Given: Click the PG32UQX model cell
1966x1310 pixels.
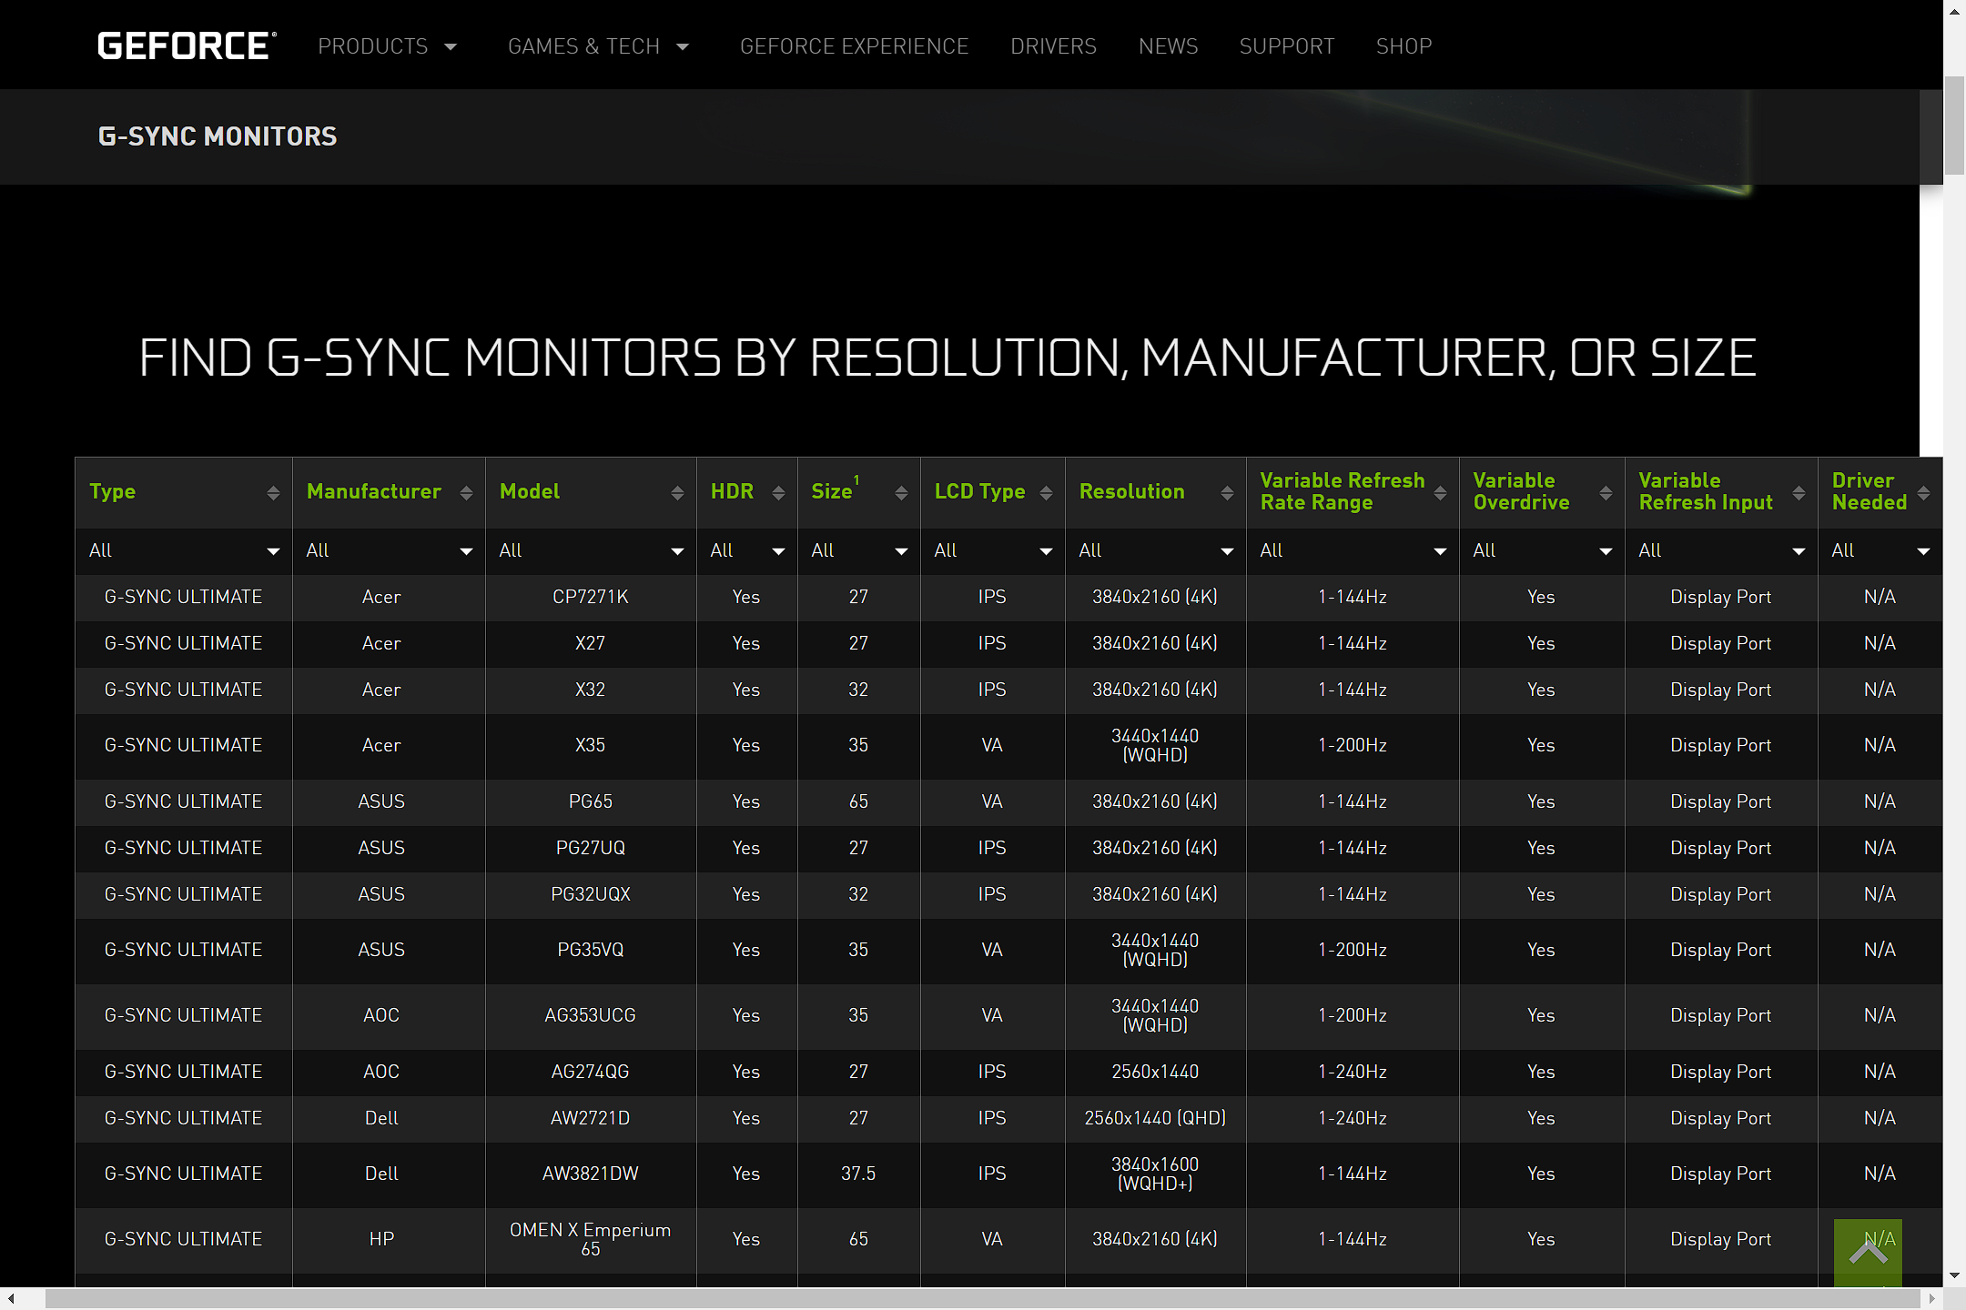Looking at the screenshot, I should (x=591, y=894).
